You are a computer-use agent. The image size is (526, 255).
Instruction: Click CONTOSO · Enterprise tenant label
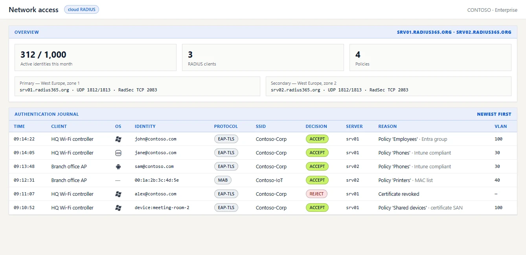point(492,10)
